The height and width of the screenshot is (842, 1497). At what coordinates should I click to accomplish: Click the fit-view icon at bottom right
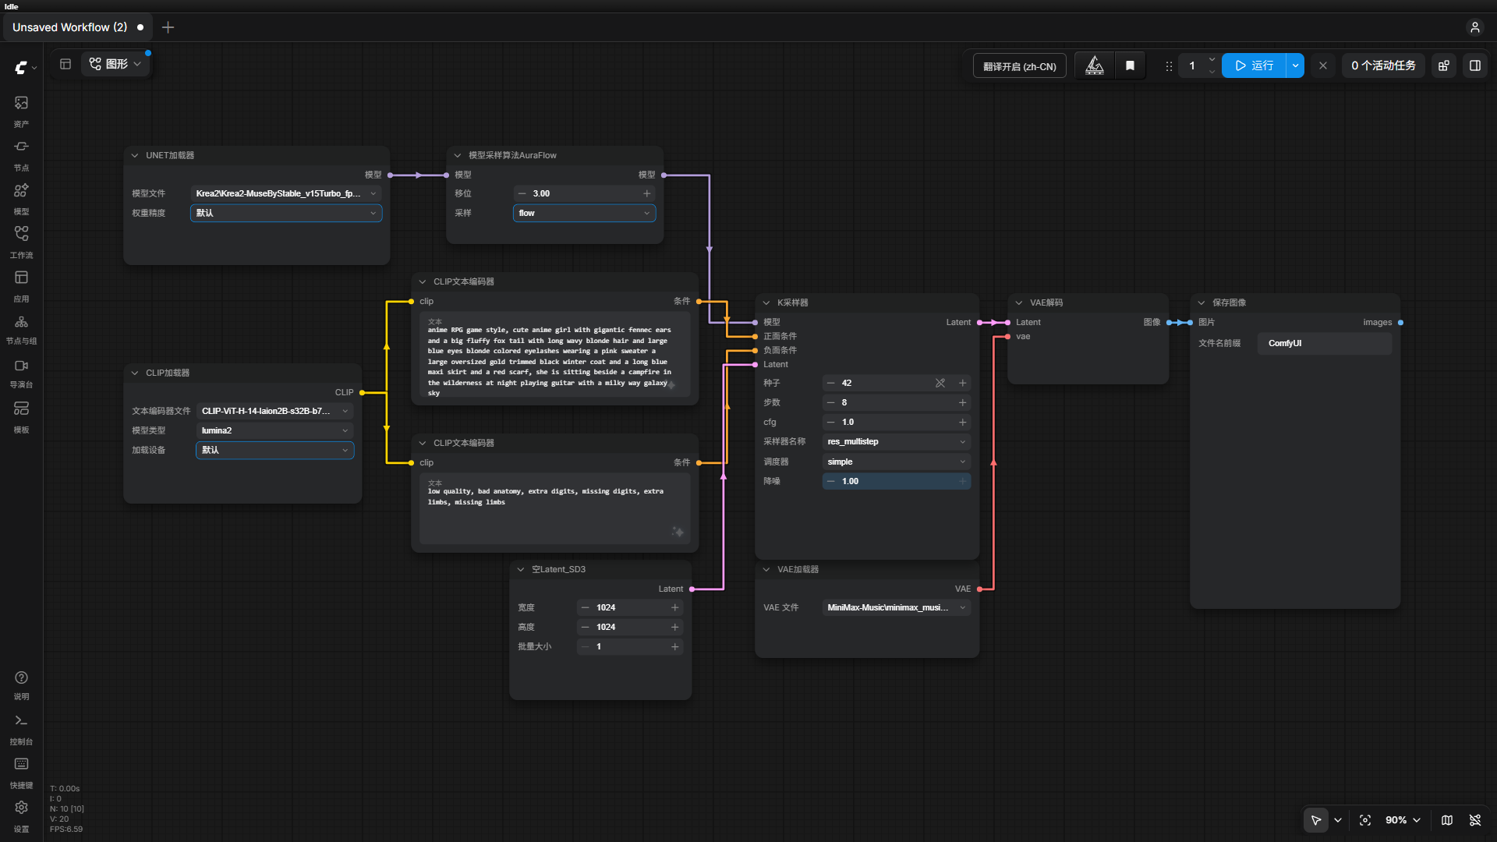[x=1365, y=820]
